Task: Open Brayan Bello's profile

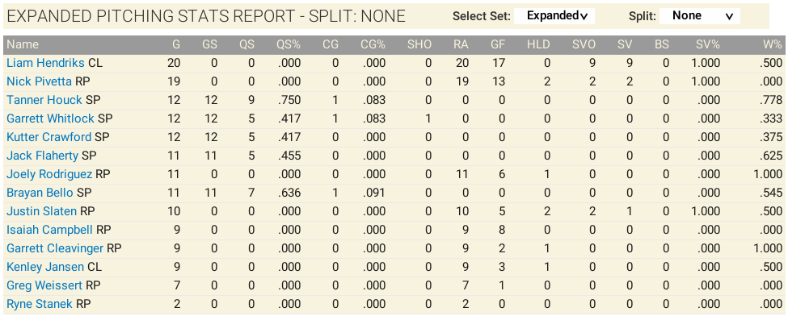Action: pos(40,193)
